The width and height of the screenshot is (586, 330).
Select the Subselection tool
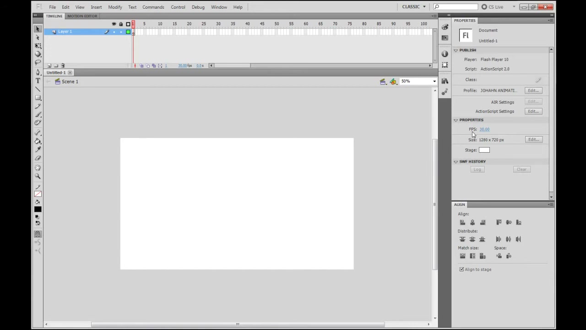pyautogui.click(x=38, y=38)
